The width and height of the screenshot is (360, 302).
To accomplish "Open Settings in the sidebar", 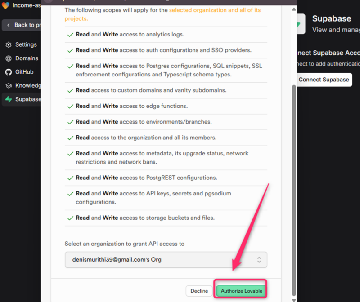I will click(x=26, y=44).
